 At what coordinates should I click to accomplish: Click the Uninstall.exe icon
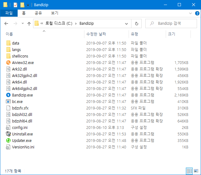pos(8,134)
